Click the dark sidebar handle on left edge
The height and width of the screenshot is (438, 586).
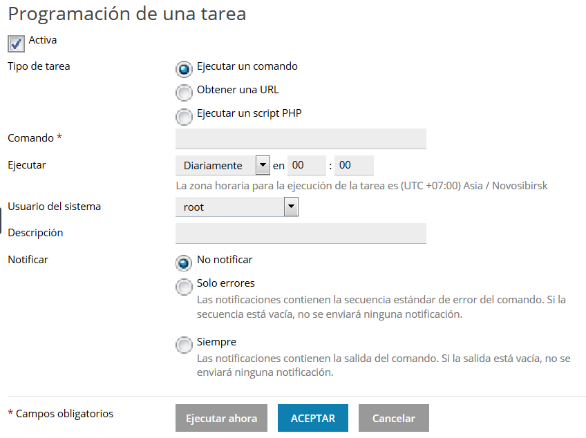click(x=1, y=220)
